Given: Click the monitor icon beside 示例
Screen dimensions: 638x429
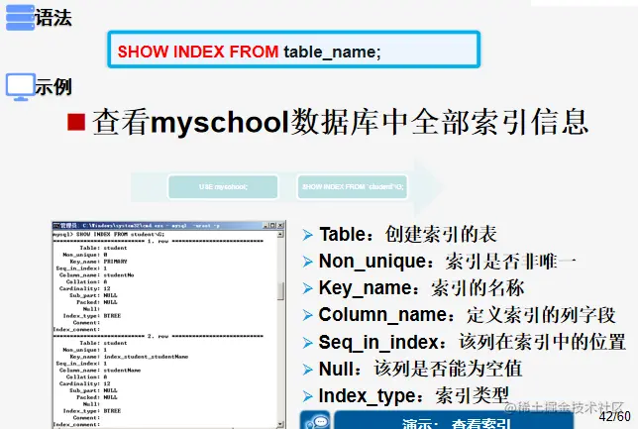Looking at the screenshot, I should (21, 87).
